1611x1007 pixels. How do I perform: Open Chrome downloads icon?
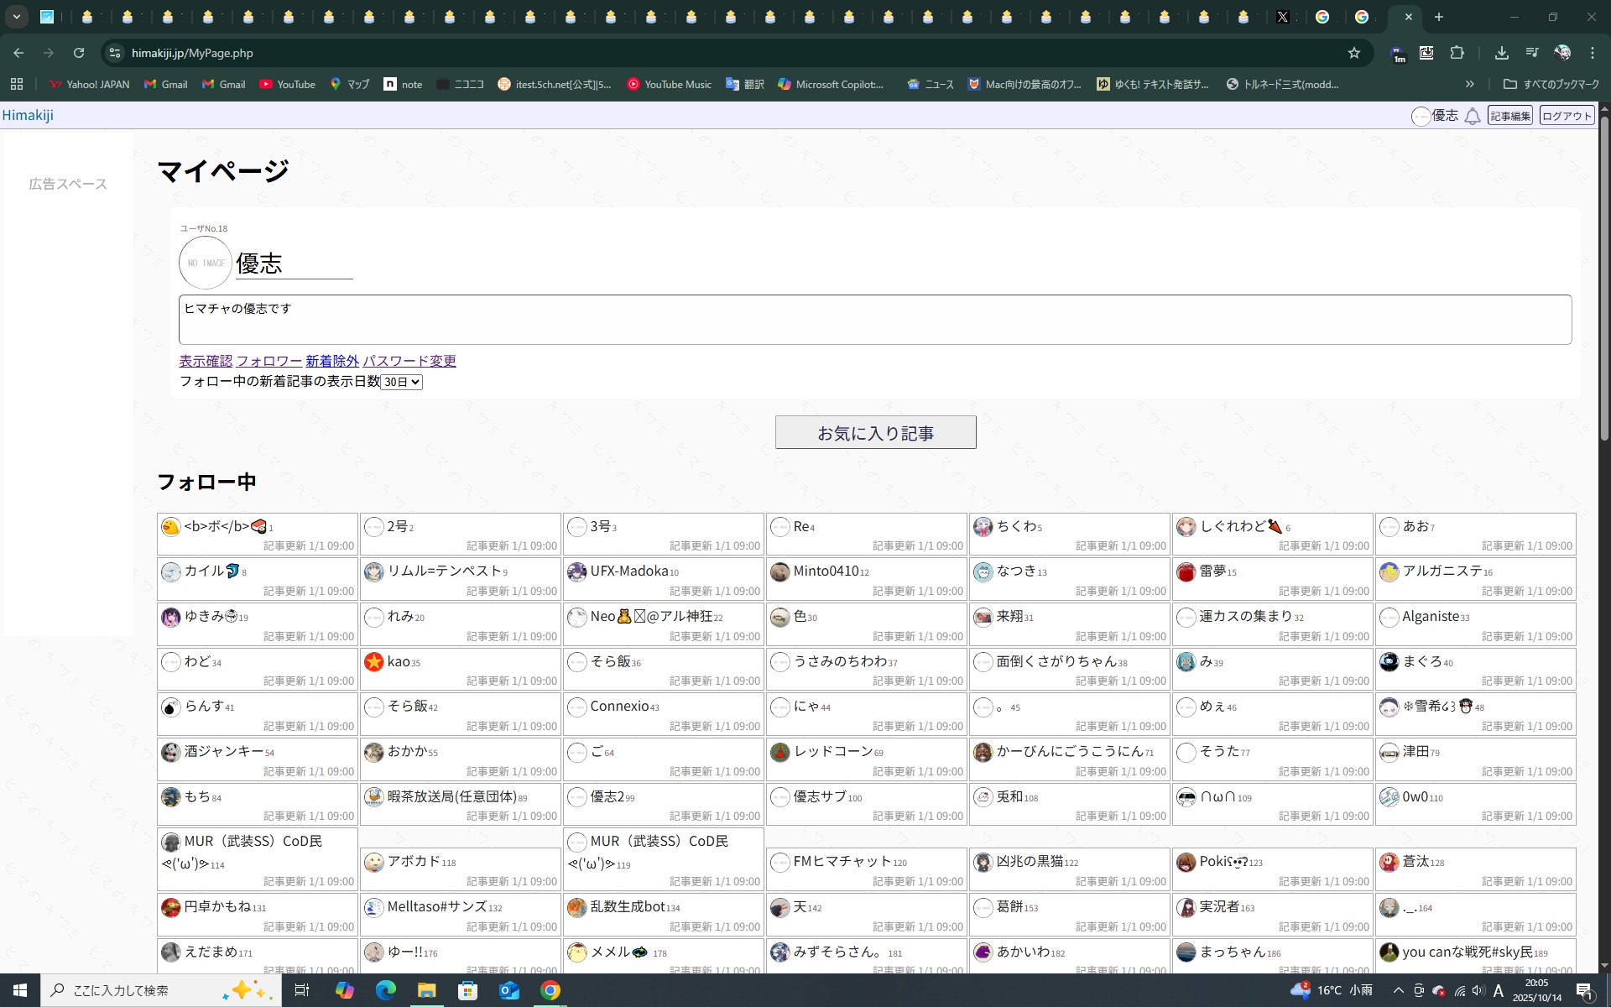[x=1501, y=53]
